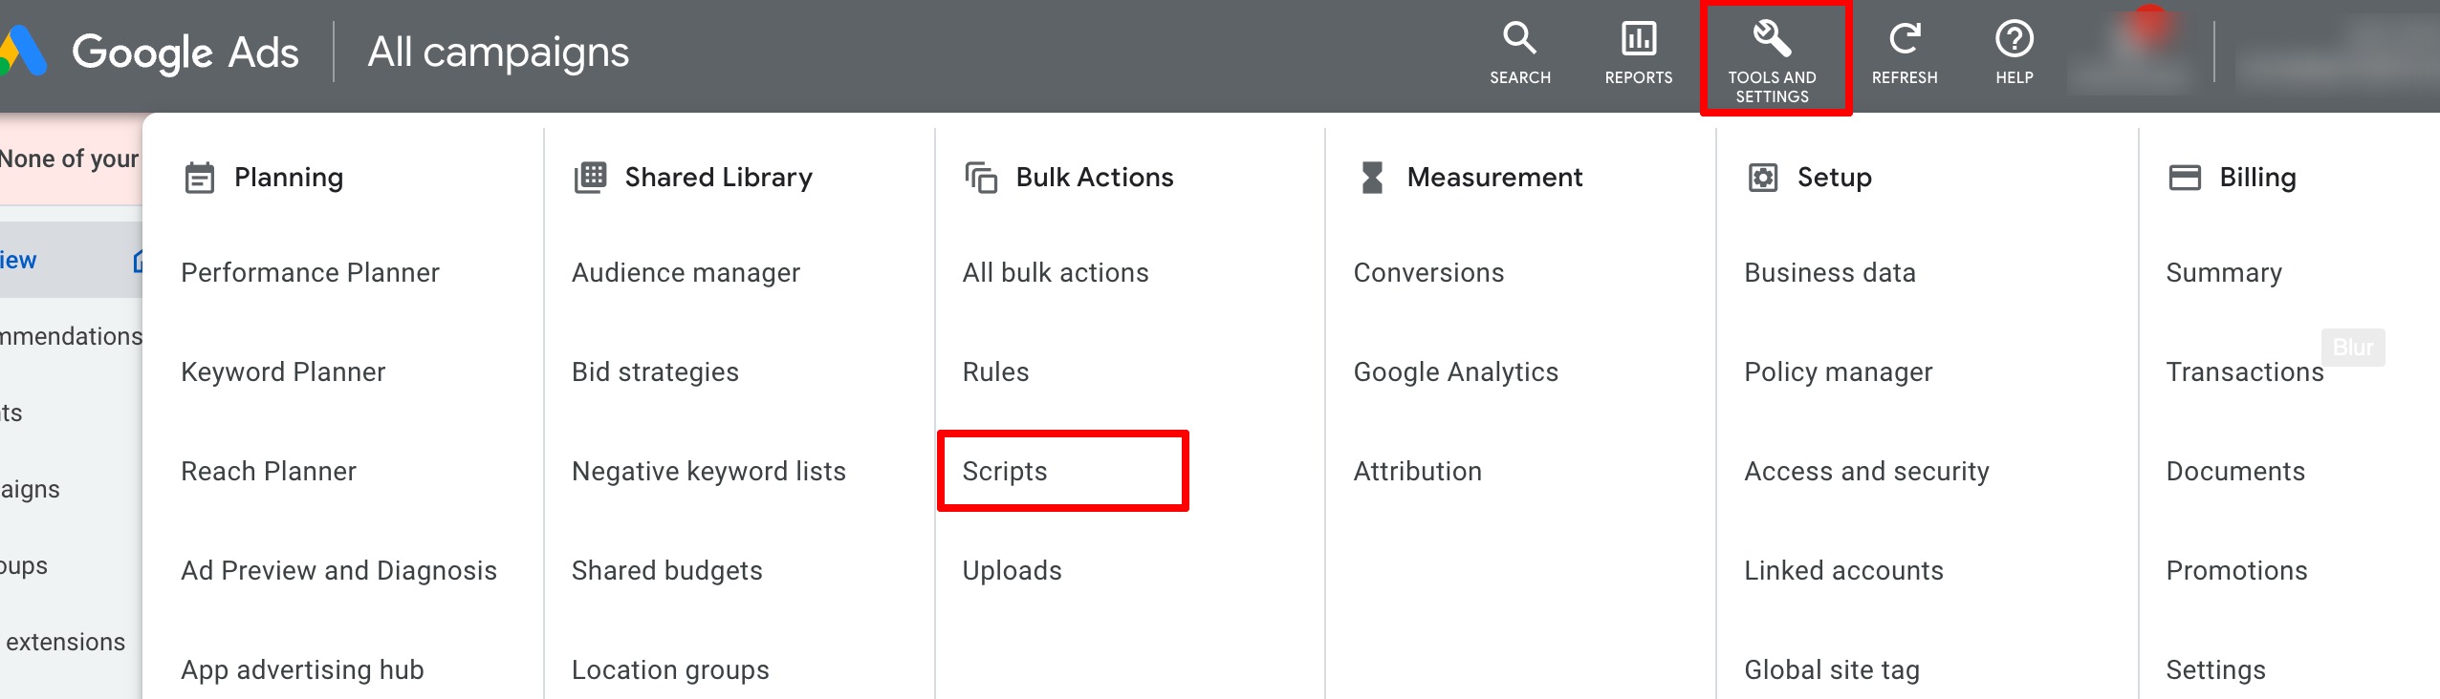Viewport: 2440px width, 699px height.
Task: Click the Measurement hourglass icon
Action: pos(1372,178)
